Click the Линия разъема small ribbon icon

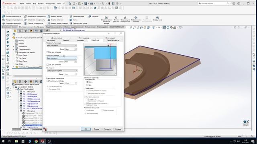click(x=71, y=16)
